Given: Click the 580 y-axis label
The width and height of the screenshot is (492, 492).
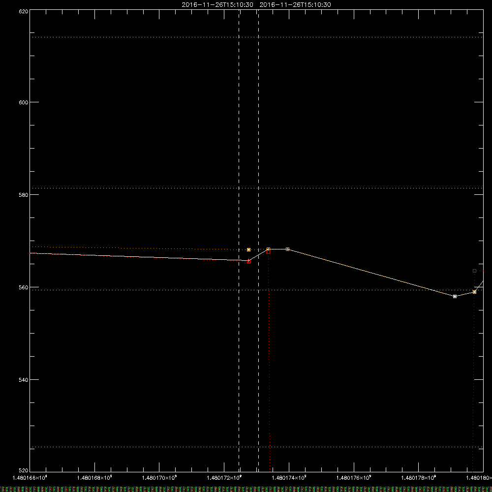Looking at the screenshot, I should pos(24,195).
